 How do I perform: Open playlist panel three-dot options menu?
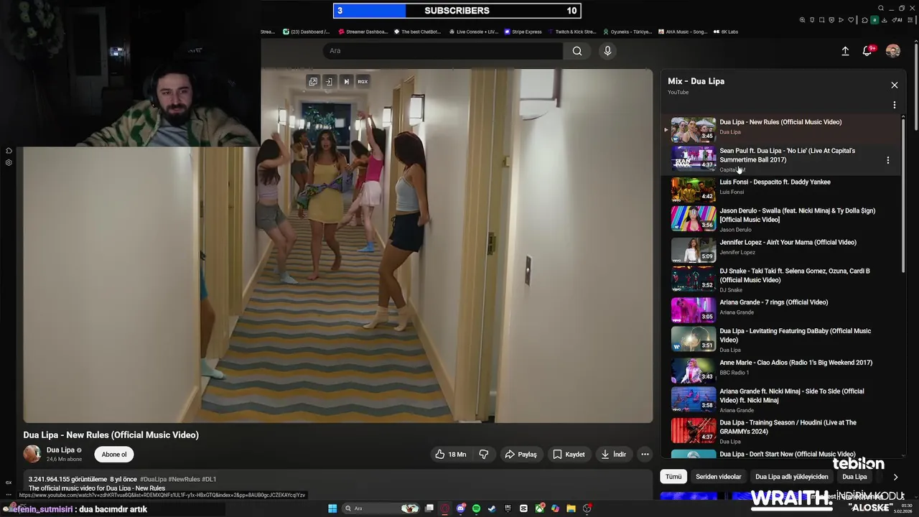point(895,105)
